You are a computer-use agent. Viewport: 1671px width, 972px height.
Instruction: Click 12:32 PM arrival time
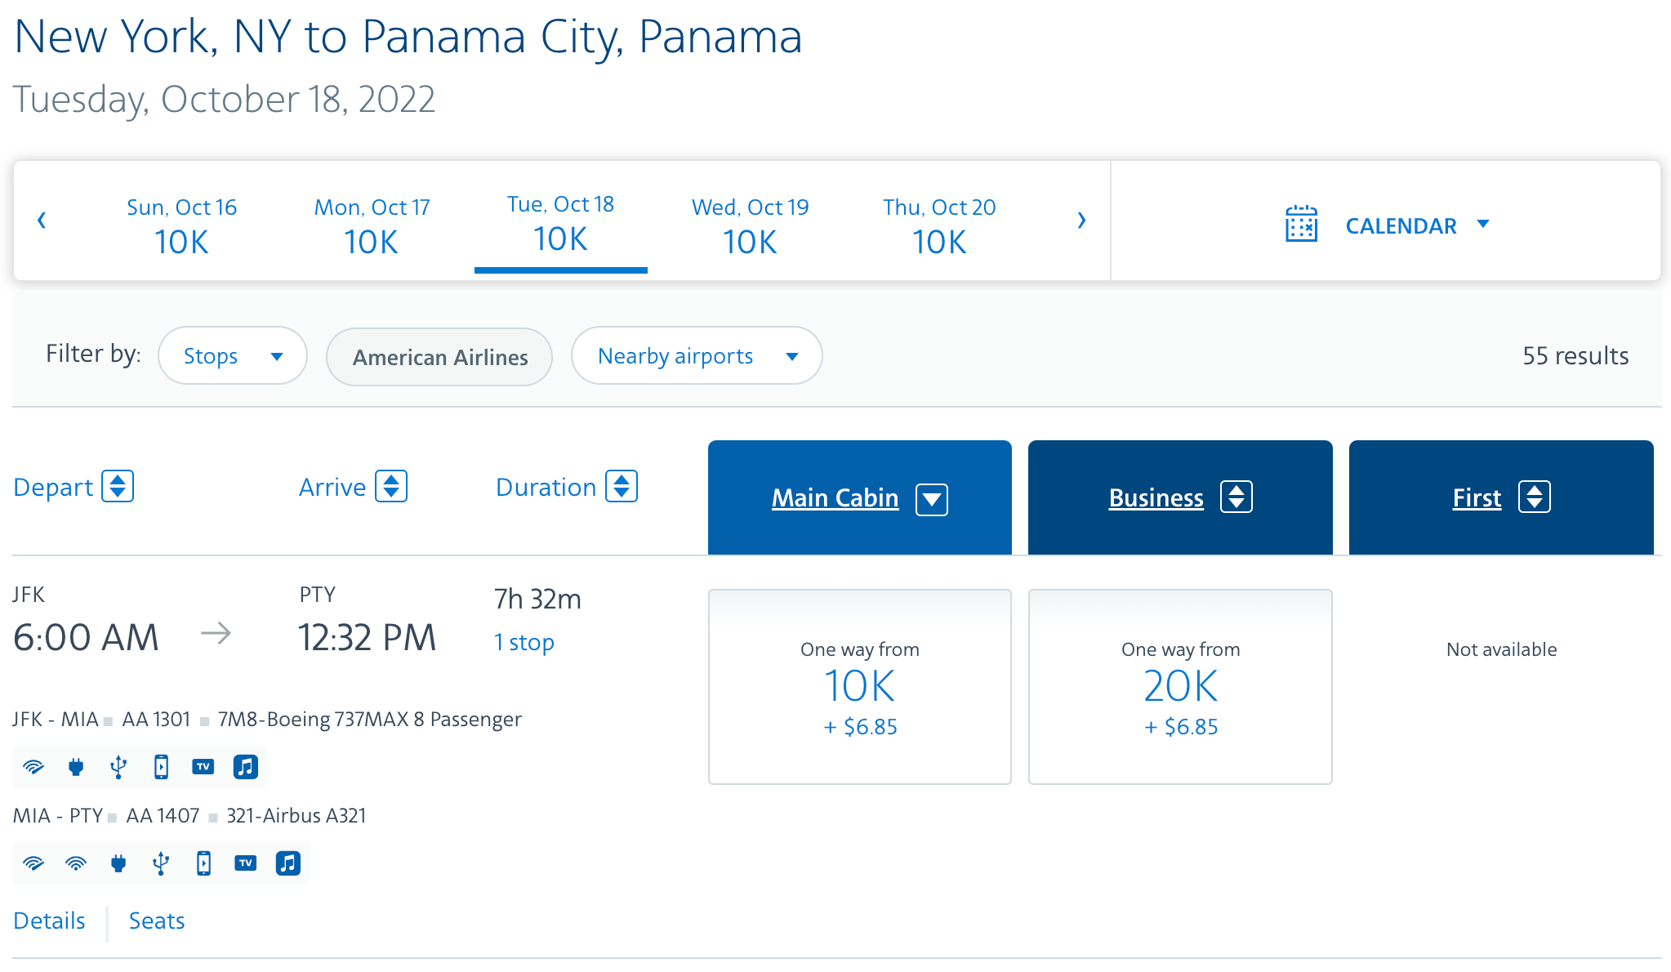(368, 638)
